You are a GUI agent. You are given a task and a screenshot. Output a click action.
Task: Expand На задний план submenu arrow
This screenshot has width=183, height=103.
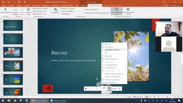(126, 68)
